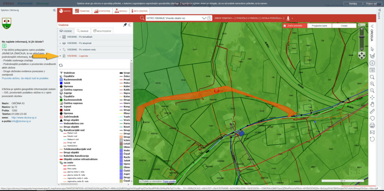Open the IZBERI TEMATIKO dropdown
384x191 pixels.
224,18
